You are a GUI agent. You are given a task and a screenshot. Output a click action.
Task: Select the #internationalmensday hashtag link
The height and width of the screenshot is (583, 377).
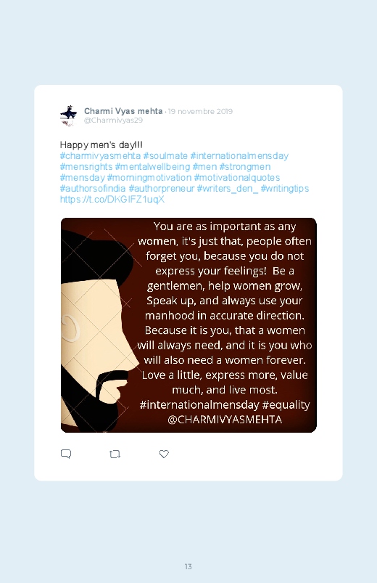tap(239, 156)
